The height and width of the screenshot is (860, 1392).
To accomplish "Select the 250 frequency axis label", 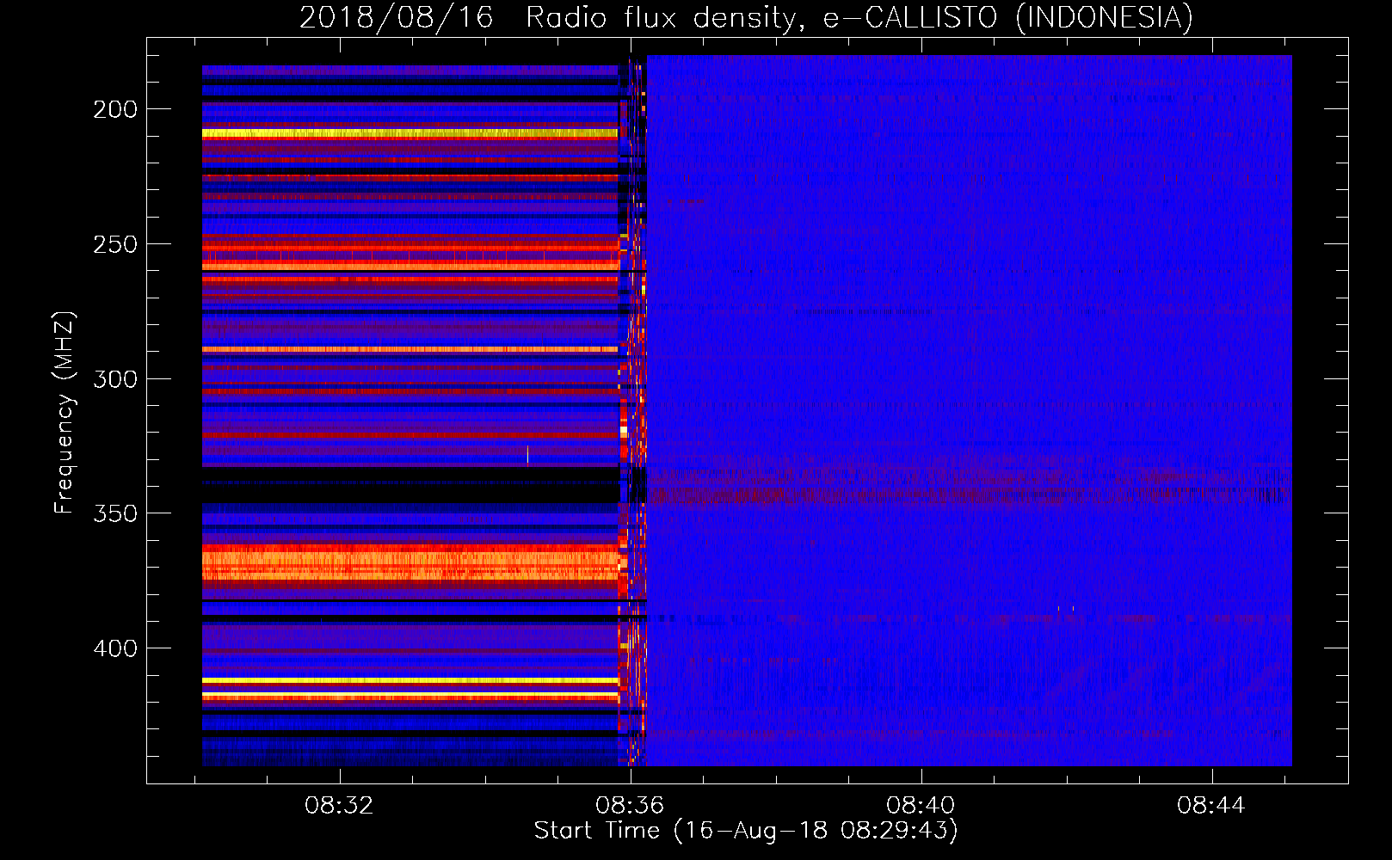I will 115,244.
